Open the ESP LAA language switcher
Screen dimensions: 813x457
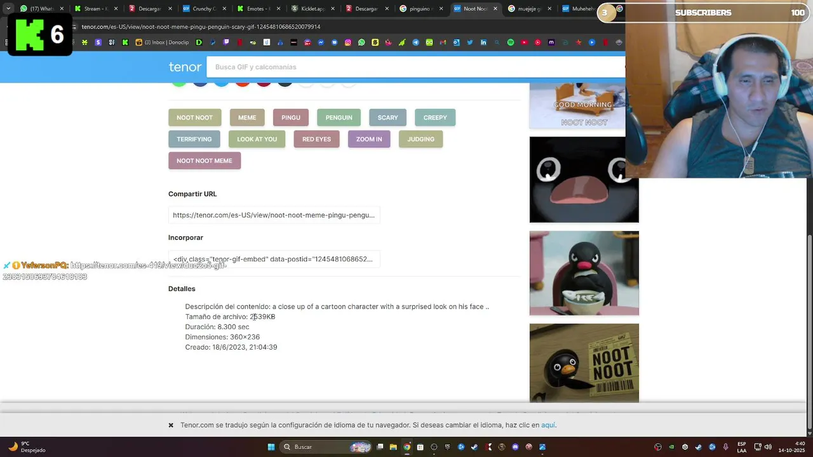pos(742,447)
